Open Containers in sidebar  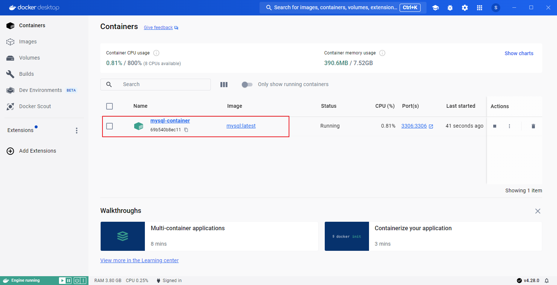click(x=44, y=25)
